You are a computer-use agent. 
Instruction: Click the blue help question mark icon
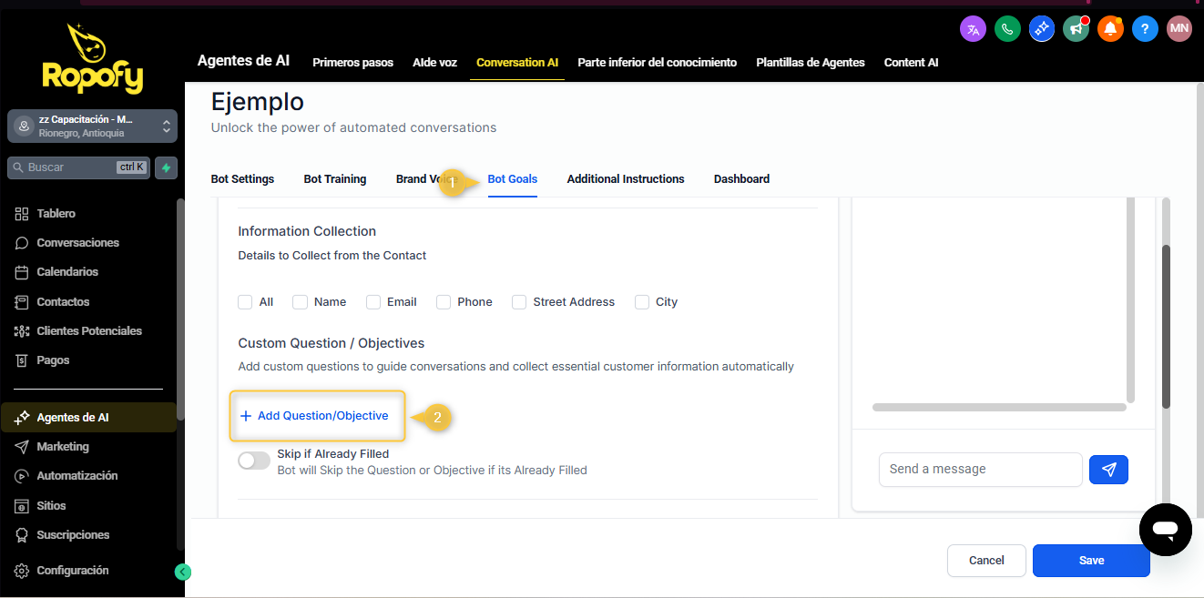[x=1145, y=29]
